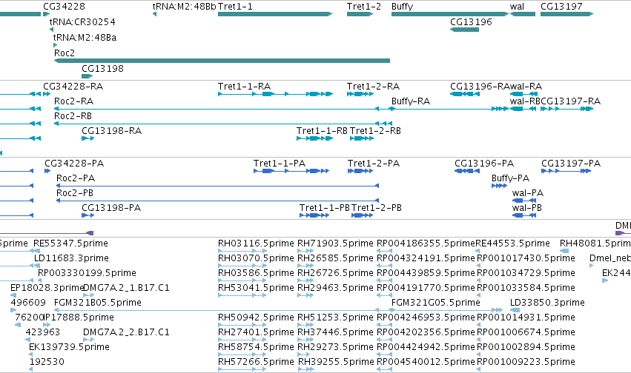Click the Roc2 gene label
The width and height of the screenshot is (631, 373).
pos(65,53)
